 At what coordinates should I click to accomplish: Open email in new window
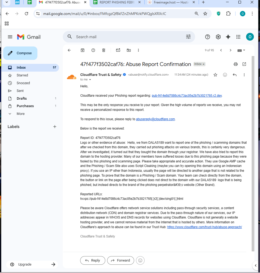click(x=244, y=64)
